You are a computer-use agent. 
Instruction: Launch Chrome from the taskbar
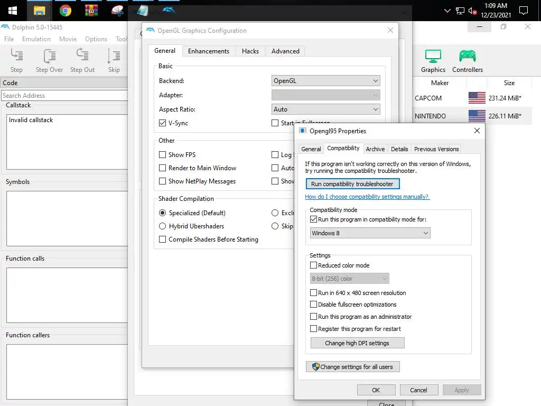[x=65, y=11]
